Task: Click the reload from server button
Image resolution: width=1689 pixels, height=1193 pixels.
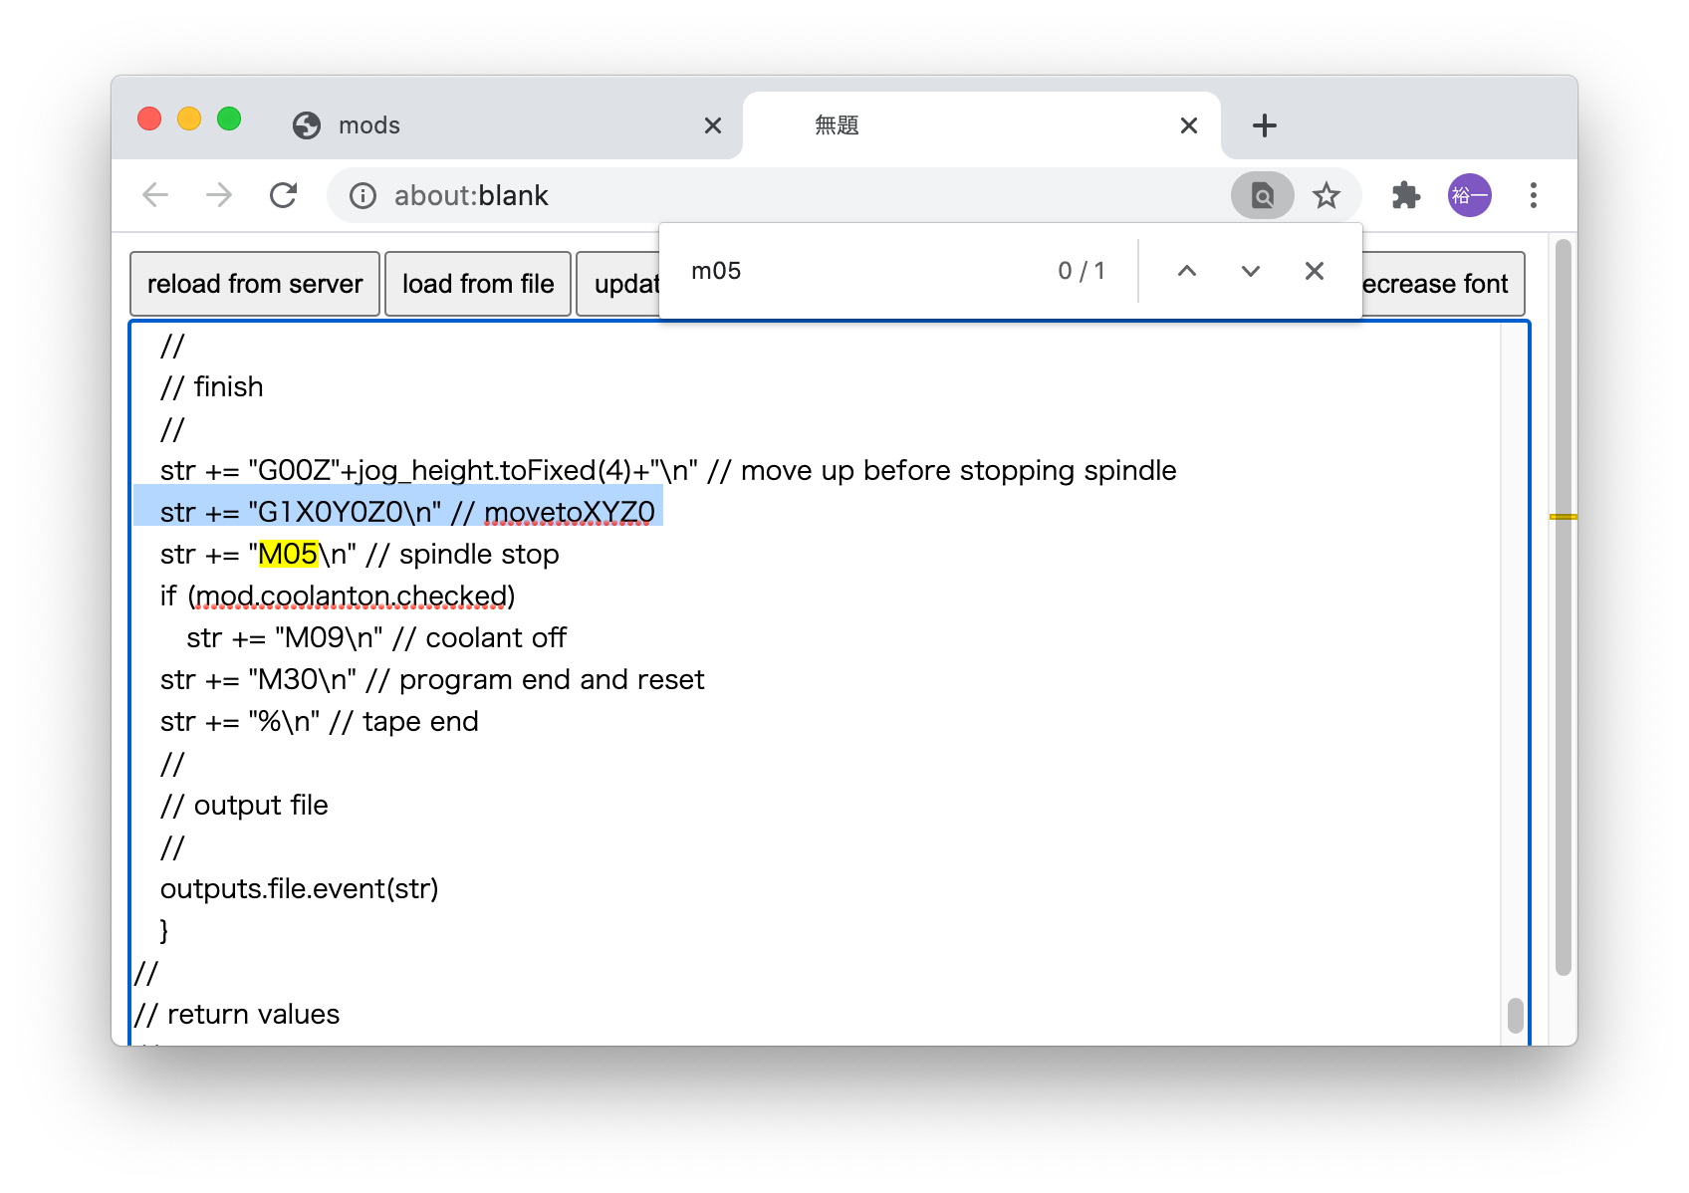Action: coord(255,284)
